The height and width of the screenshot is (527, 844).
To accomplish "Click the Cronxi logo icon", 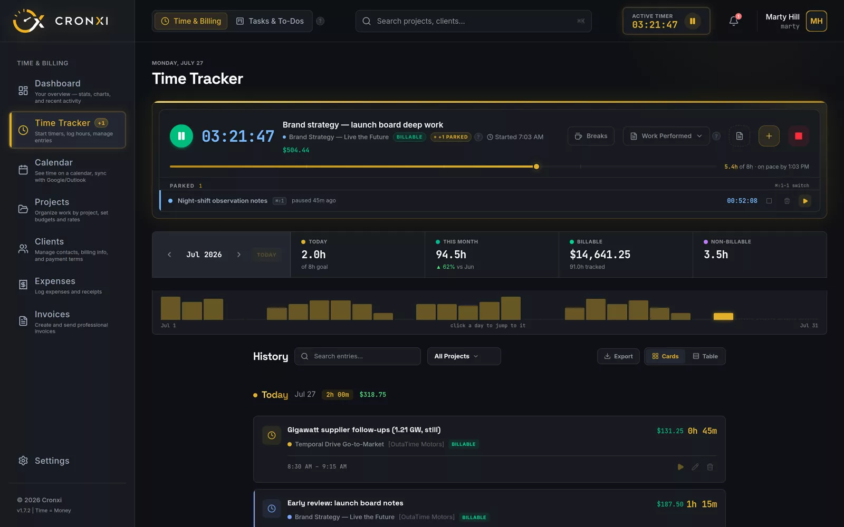I will tap(28, 21).
